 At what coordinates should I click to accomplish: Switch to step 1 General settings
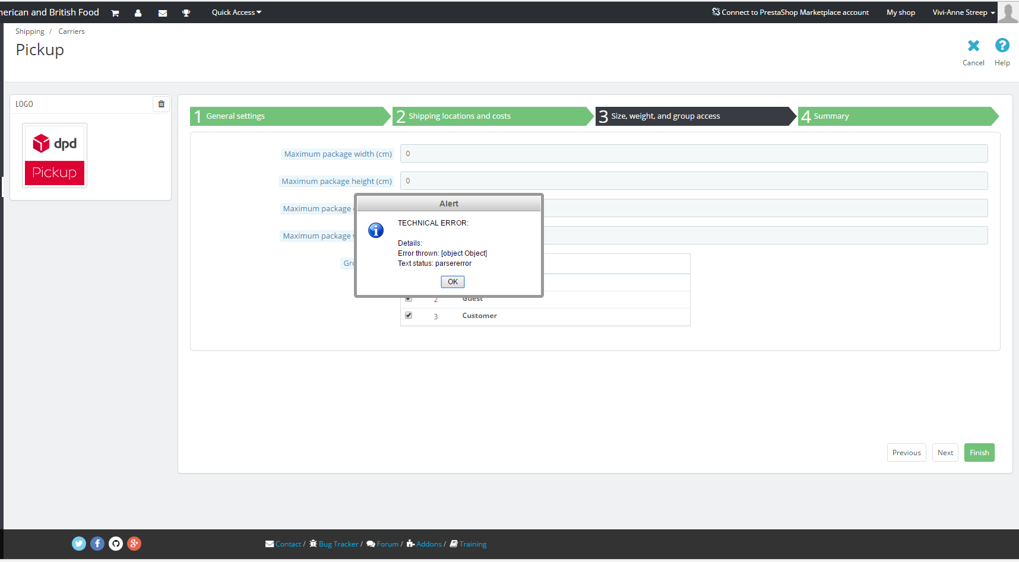[290, 116]
